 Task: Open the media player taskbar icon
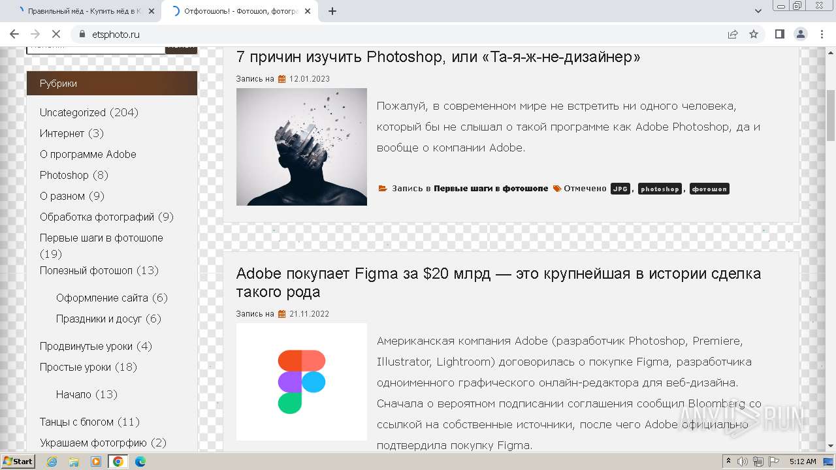coord(96,462)
